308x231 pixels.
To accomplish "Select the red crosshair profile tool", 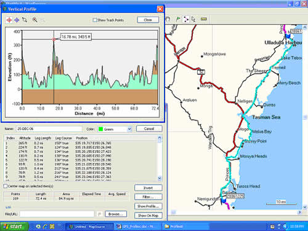I will pos(9,20).
